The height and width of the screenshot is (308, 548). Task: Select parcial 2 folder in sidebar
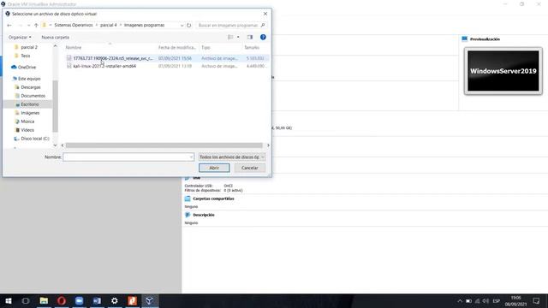tap(29, 47)
